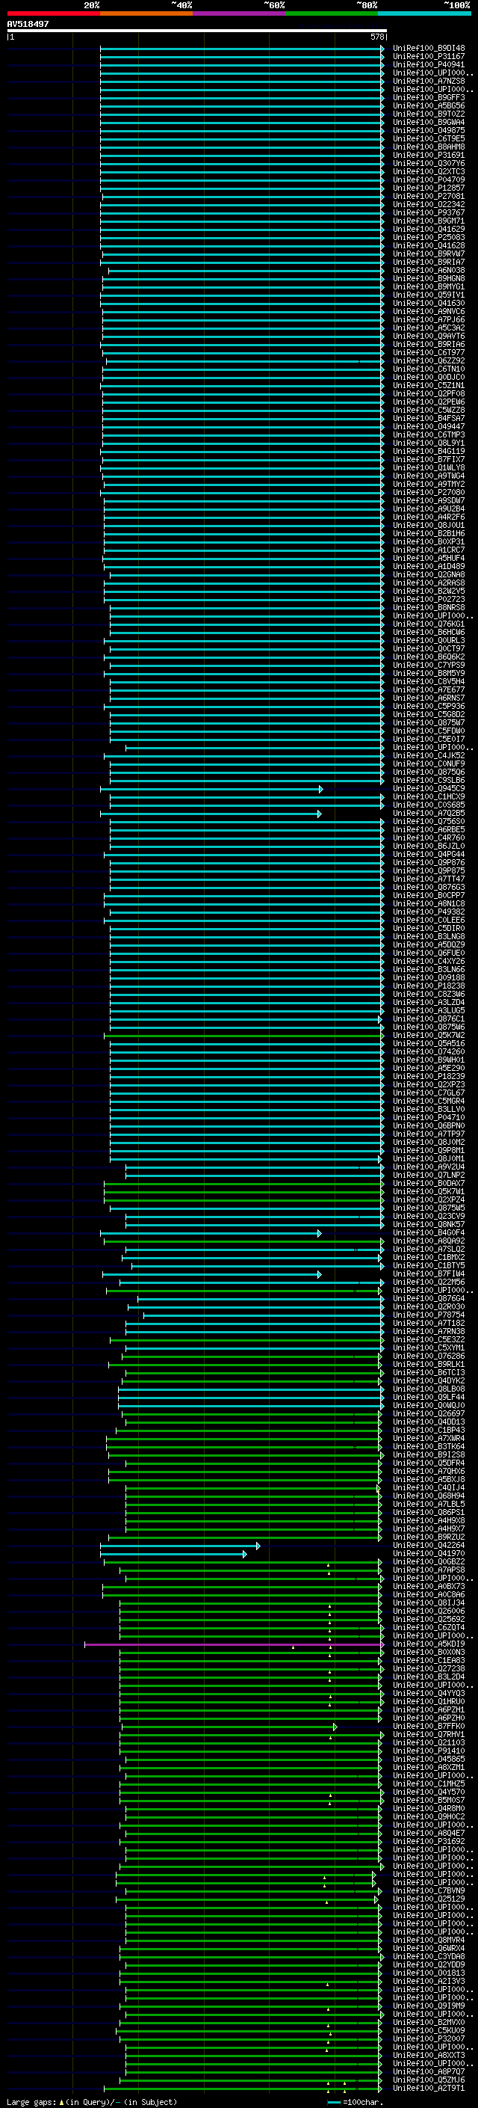The height and width of the screenshot is (2108, 478).
Task: Click the UniRef100_Q6ZZ92 hit label
Action: (x=428, y=361)
